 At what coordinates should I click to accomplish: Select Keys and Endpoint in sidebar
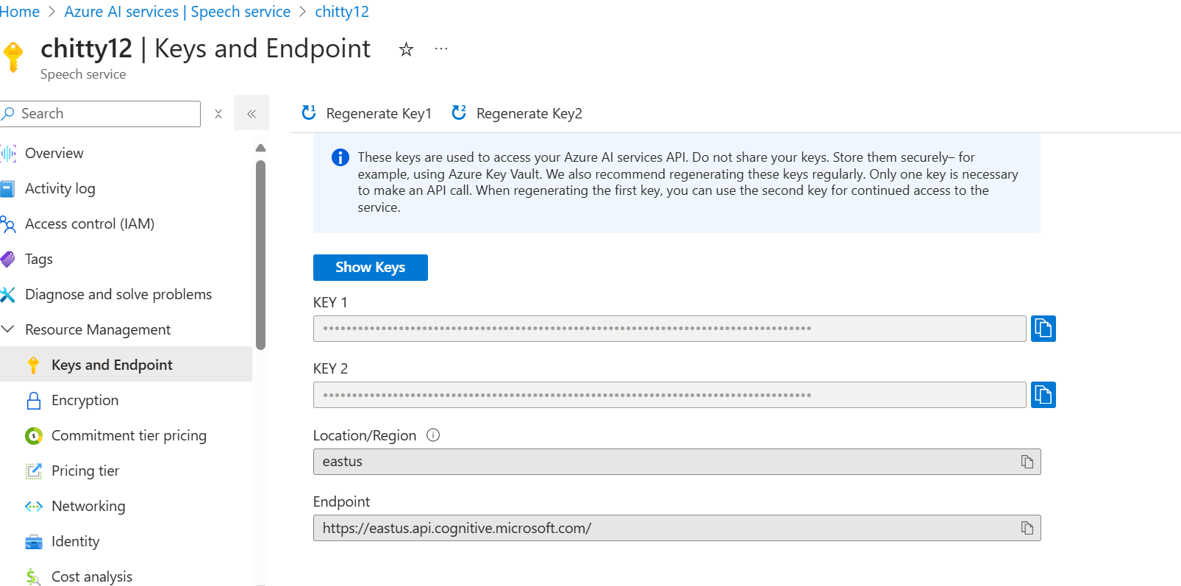[x=126, y=365]
